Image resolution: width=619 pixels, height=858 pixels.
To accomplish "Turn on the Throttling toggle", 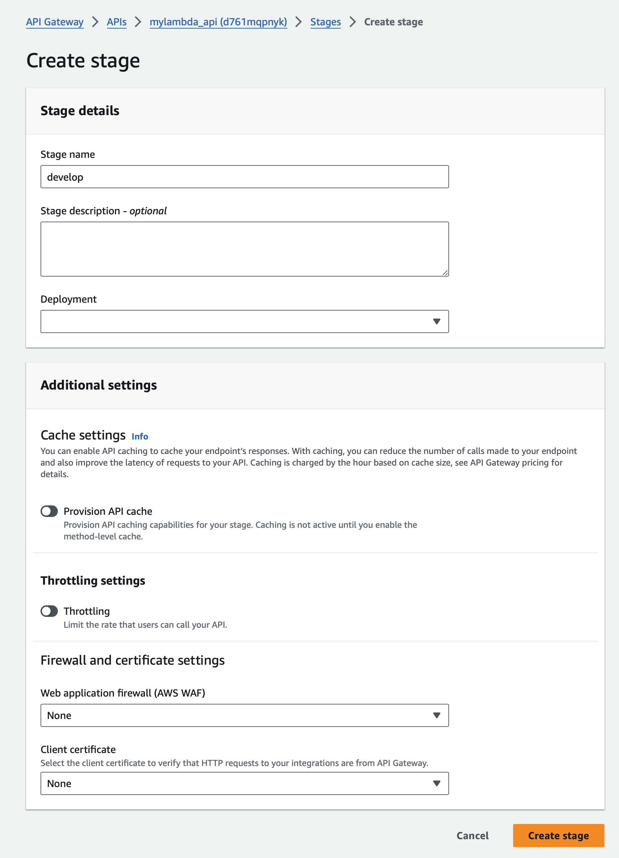I will pyautogui.click(x=49, y=611).
